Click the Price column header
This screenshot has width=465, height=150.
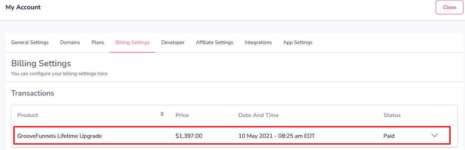[x=182, y=115]
